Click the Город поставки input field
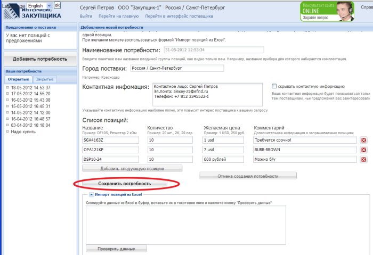373x255 pixels. pos(176,68)
